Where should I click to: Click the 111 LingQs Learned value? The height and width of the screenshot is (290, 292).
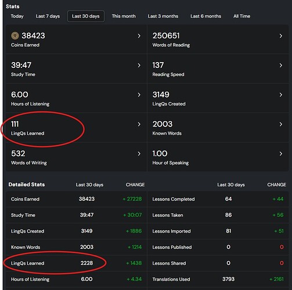tap(15, 124)
